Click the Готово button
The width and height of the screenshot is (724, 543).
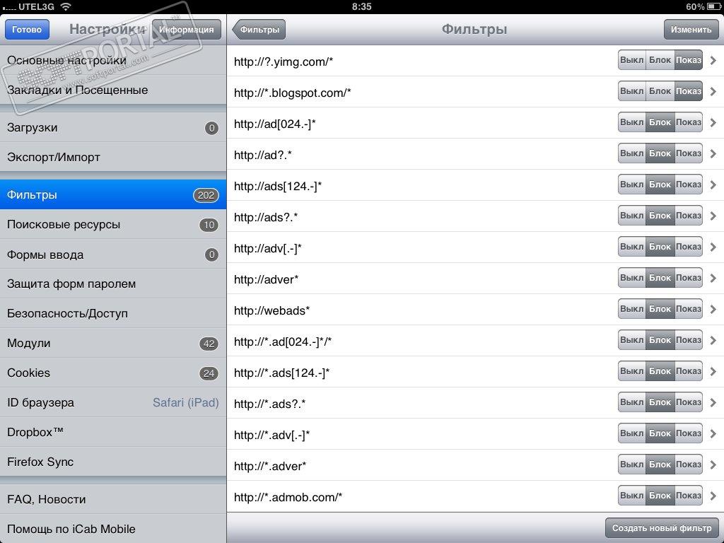coord(27,30)
